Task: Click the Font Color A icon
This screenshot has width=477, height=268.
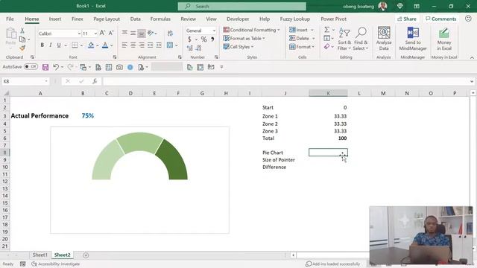Action: (x=105, y=45)
